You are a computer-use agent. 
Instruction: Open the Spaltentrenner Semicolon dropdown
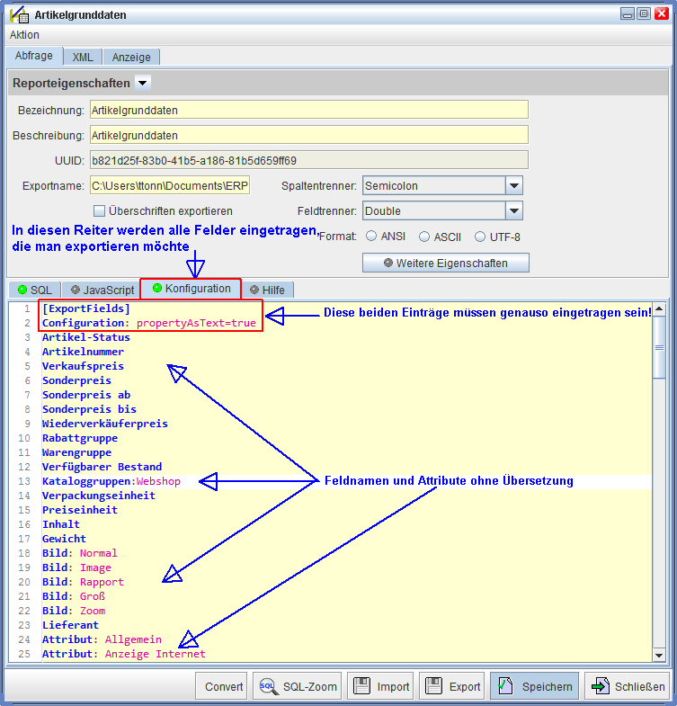(513, 186)
